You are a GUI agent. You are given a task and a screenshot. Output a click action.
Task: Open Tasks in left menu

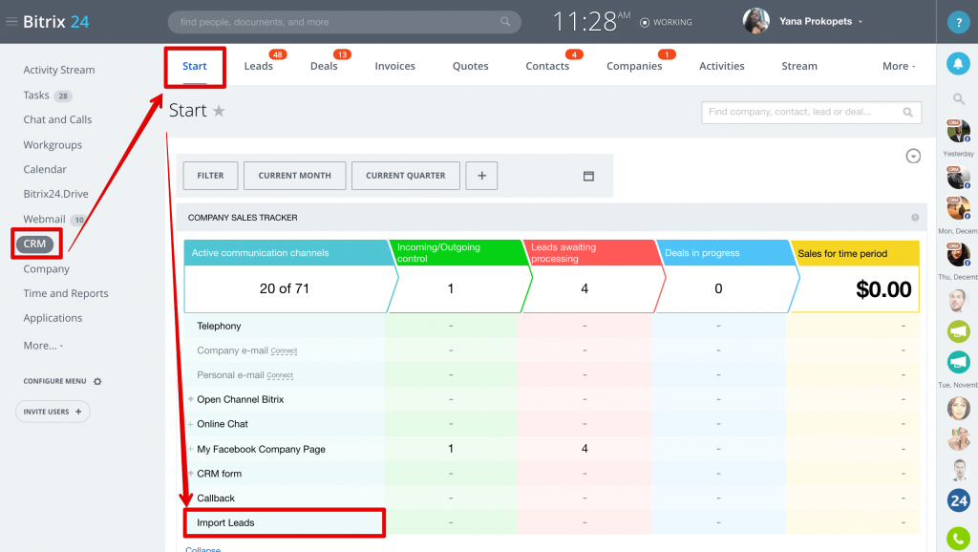[x=36, y=95]
